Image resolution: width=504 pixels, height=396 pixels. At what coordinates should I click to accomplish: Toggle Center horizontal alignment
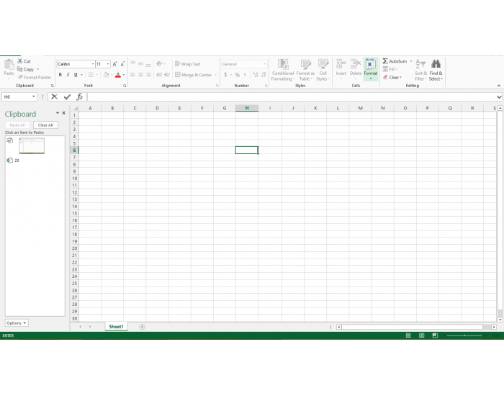140,75
